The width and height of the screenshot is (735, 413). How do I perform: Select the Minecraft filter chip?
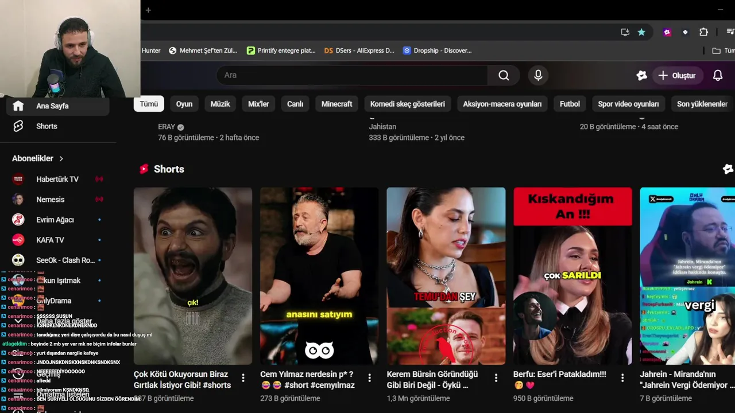pyautogui.click(x=337, y=104)
